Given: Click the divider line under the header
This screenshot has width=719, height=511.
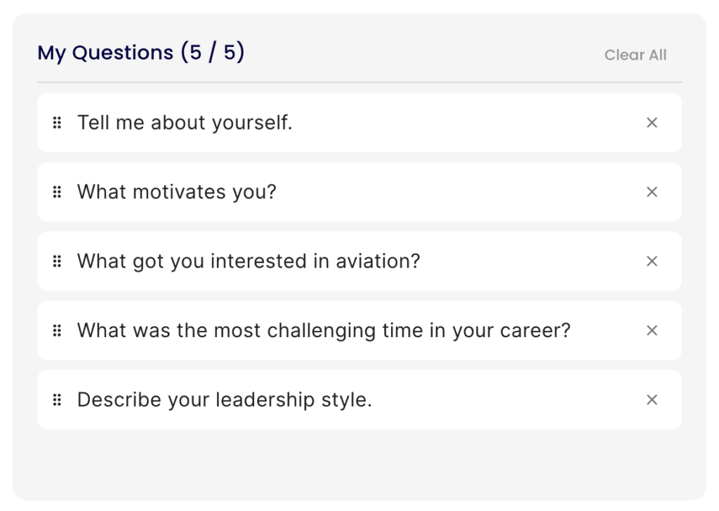Looking at the screenshot, I should point(359,83).
